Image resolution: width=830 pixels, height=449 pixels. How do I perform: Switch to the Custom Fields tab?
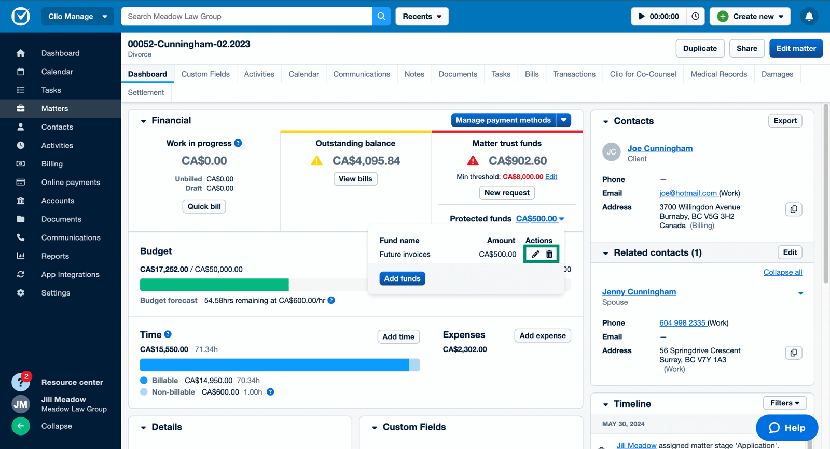(205, 74)
